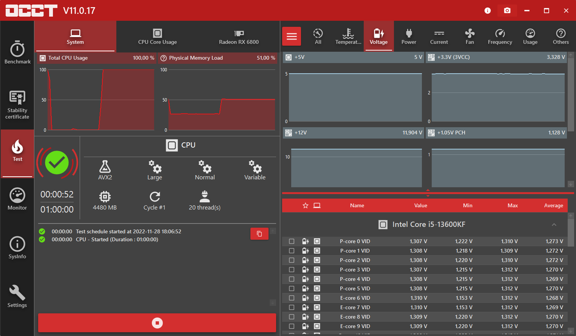
Task: Click the green checkmark test status indicator
Action: click(x=57, y=163)
